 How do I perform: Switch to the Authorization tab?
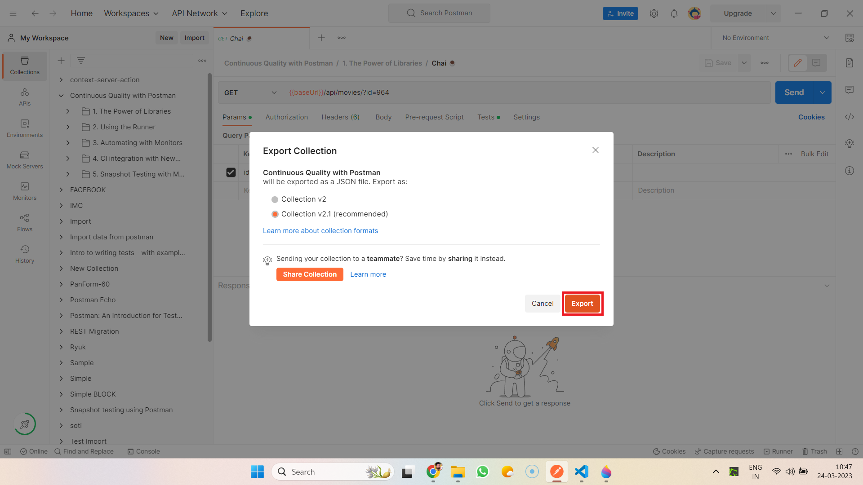point(287,117)
